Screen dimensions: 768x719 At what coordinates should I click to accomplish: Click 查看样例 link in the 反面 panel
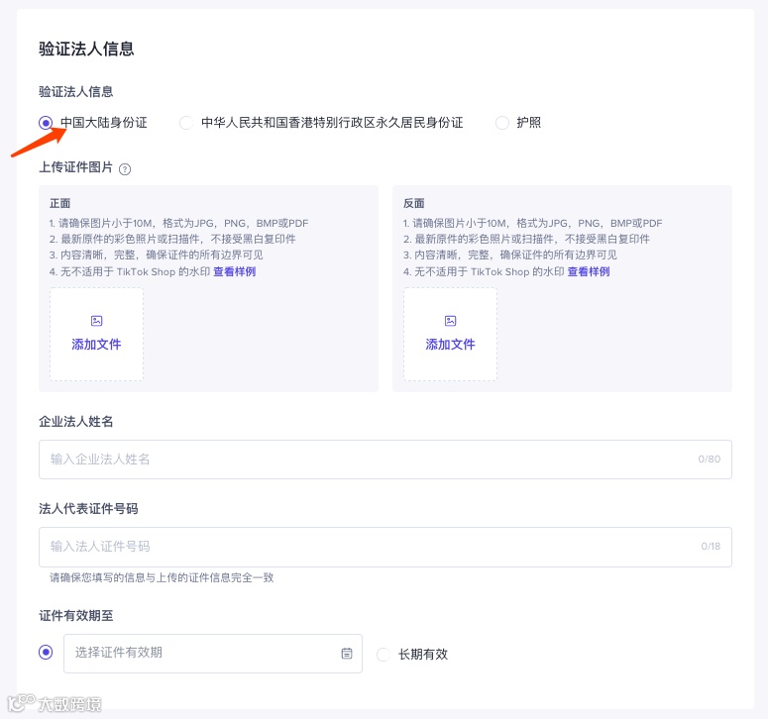(x=589, y=271)
